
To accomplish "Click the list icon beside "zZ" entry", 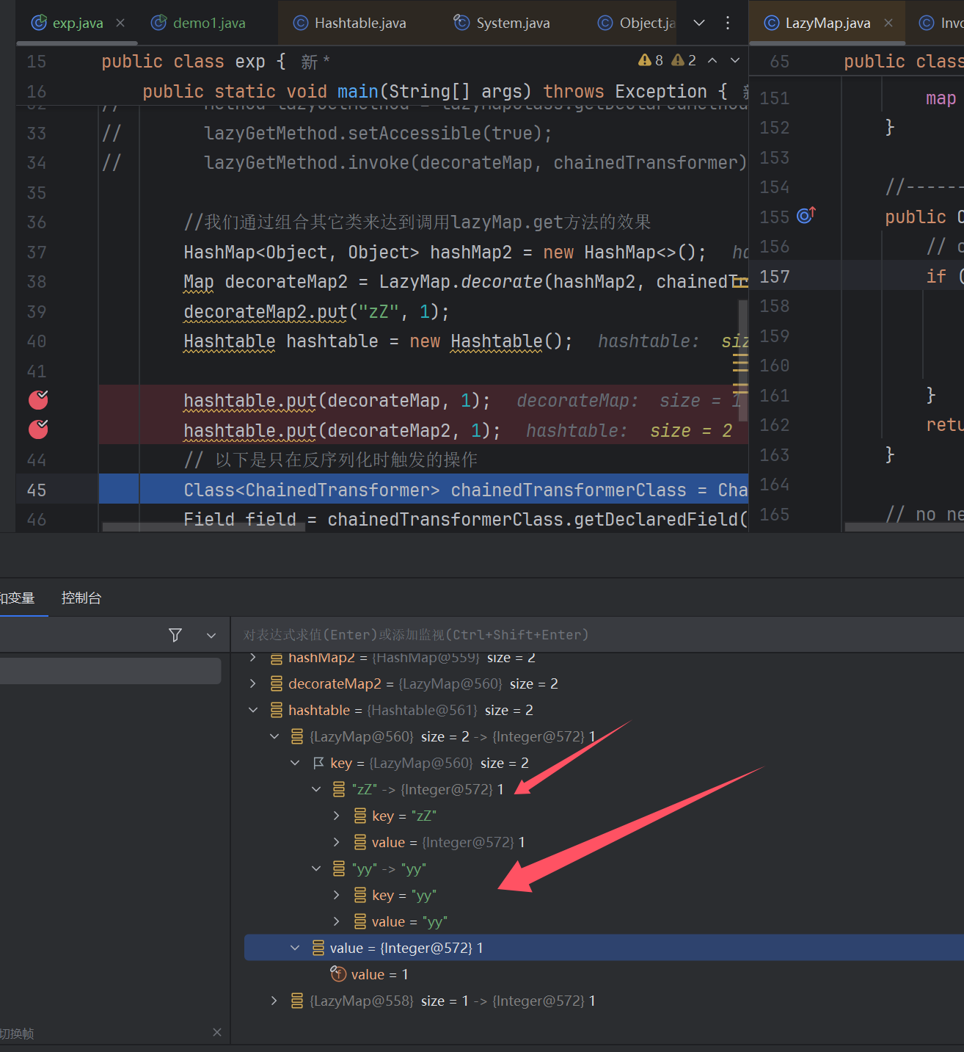I will [x=339, y=789].
